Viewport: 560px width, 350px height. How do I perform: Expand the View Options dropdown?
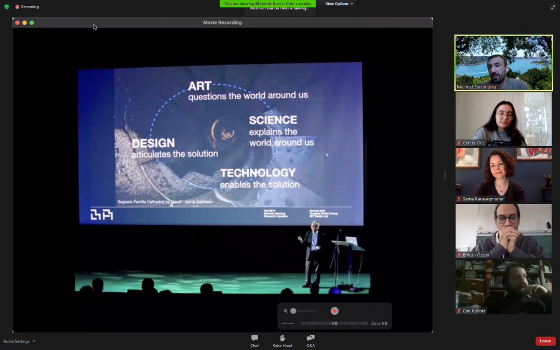339,4
